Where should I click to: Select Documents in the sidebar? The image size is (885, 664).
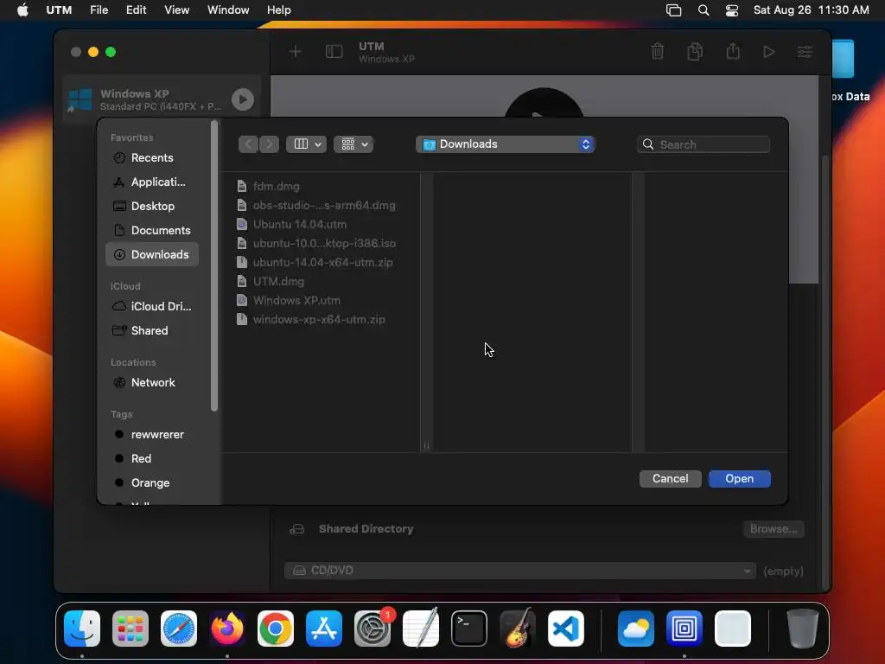[x=152, y=230]
